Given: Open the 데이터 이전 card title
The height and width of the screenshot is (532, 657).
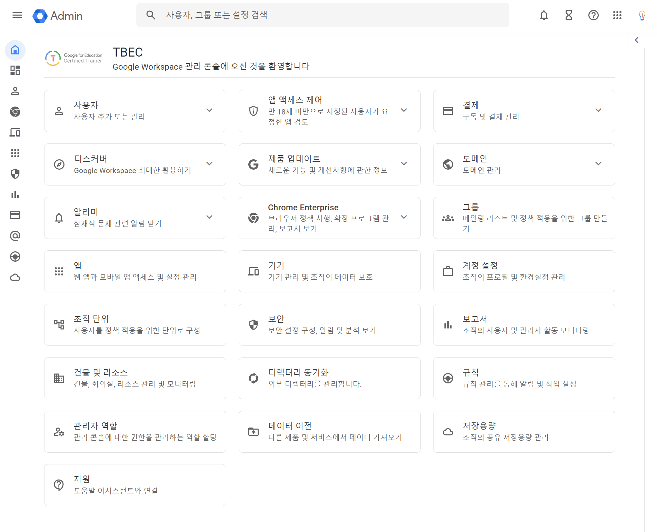Looking at the screenshot, I should click(x=290, y=426).
